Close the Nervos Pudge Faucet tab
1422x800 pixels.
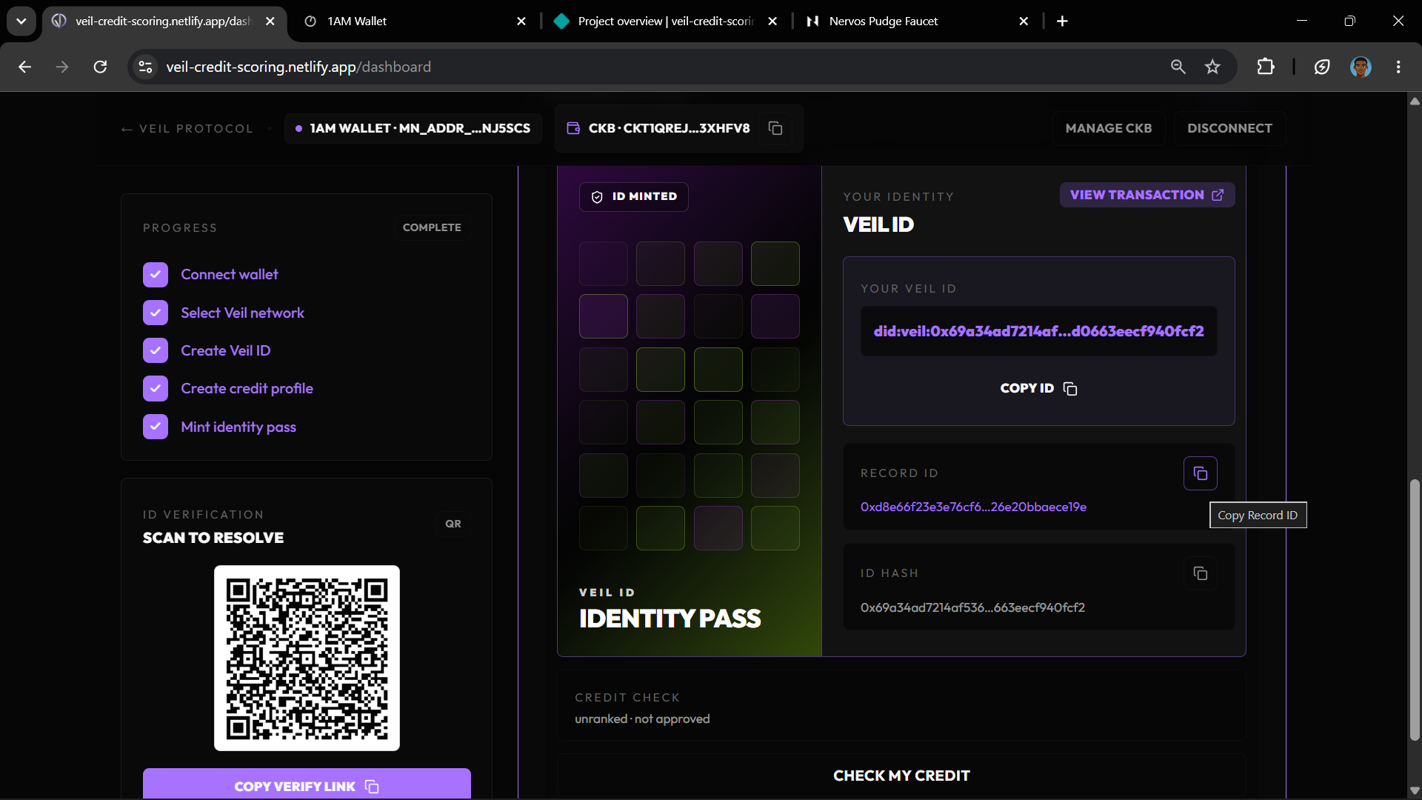(1024, 21)
